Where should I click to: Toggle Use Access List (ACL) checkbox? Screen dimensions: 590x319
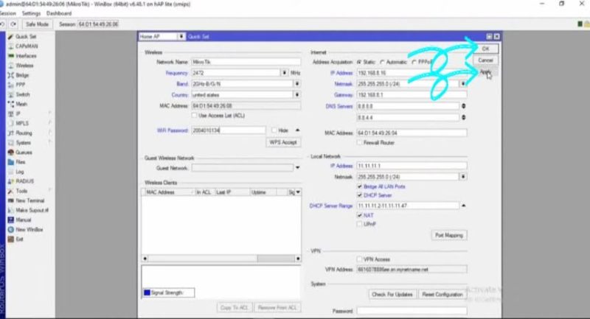[194, 116]
